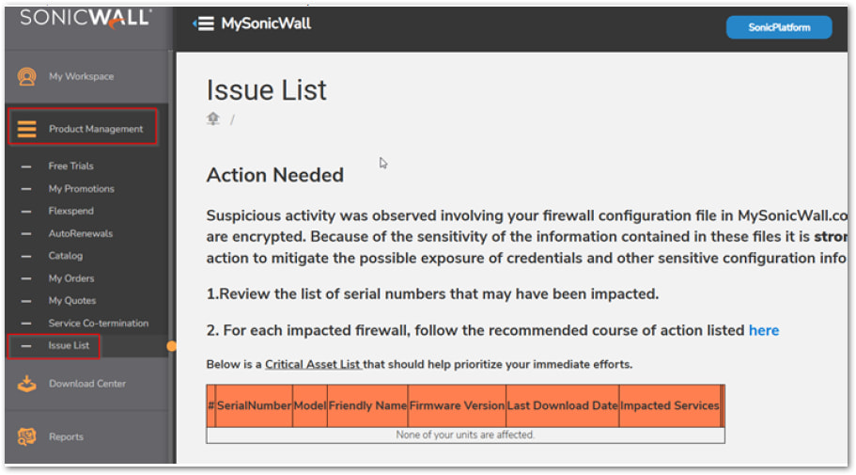Select Service Co-termination menu item
This screenshot has height=475, width=856.
[x=98, y=324]
